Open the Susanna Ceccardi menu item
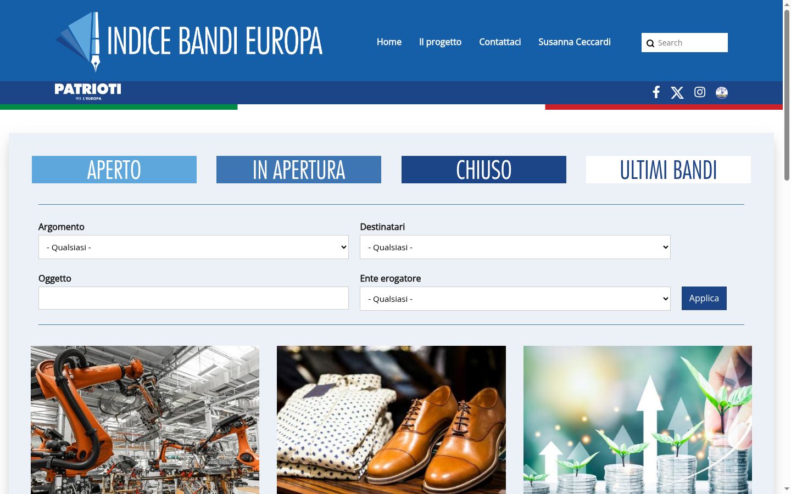The width and height of the screenshot is (791, 494). (x=575, y=42)
